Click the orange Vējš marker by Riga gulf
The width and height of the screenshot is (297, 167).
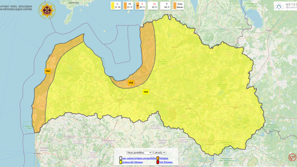click(131, 82)
